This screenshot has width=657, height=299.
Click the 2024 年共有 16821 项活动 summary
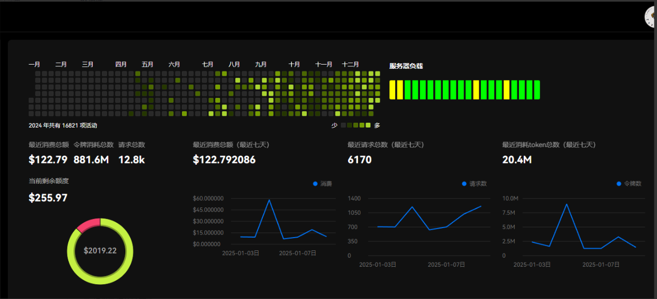pos(63,125)
